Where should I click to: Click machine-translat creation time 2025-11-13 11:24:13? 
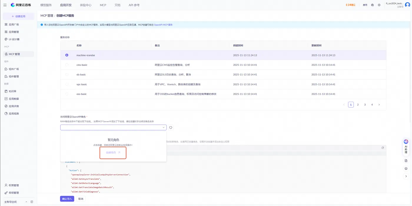pyautogui.click(x=245, y=55)
